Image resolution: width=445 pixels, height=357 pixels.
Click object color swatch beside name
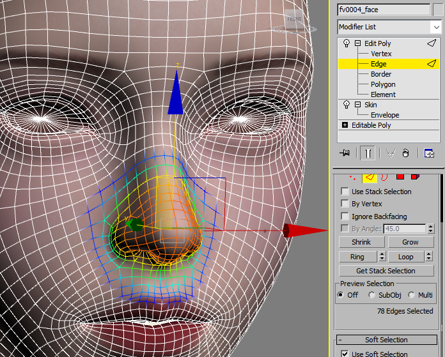tap(439, 10)
